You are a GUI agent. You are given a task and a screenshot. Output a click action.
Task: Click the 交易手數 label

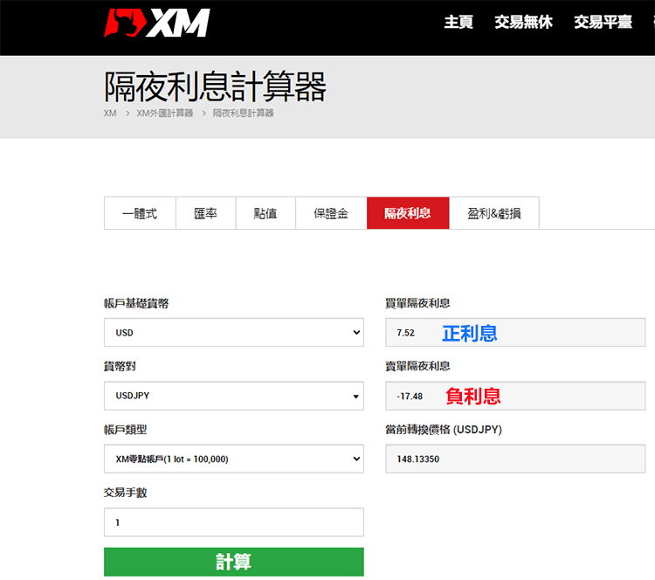(125, 493)
